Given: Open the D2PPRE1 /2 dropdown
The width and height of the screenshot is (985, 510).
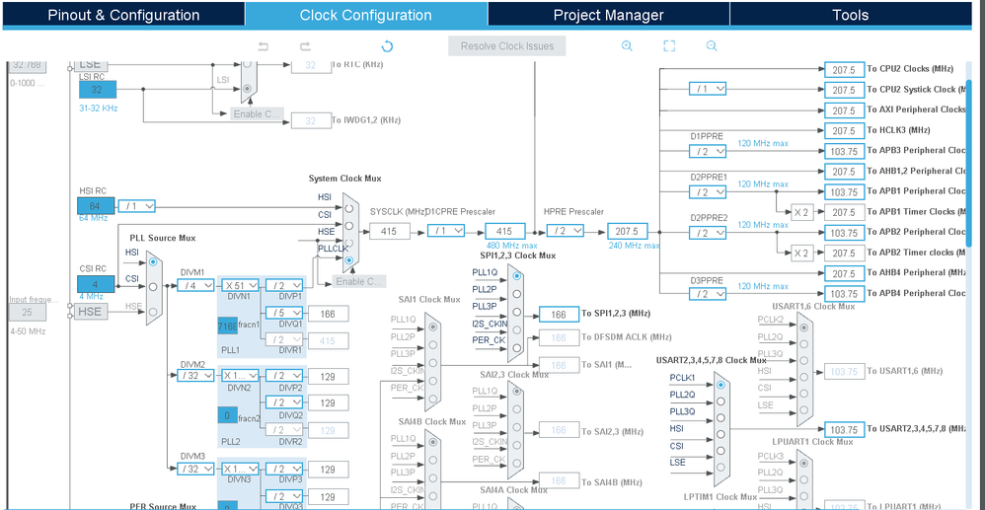Looking at the screenshot, I should 708,192.
